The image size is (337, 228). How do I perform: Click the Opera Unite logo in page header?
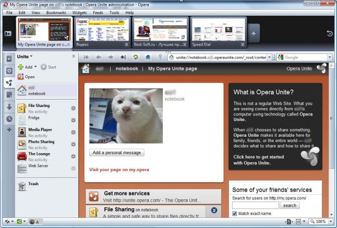point(322,68)
